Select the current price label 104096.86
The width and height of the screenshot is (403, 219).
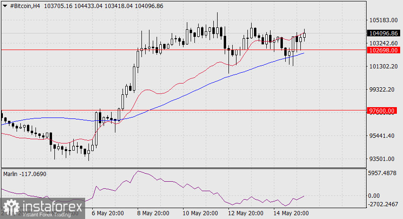[x=384, y=34]
